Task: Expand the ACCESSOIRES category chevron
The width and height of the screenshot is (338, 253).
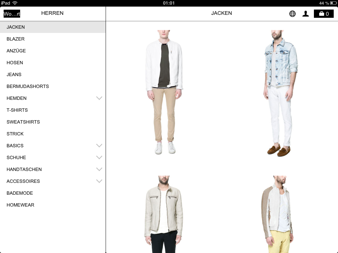Action: 99,181
